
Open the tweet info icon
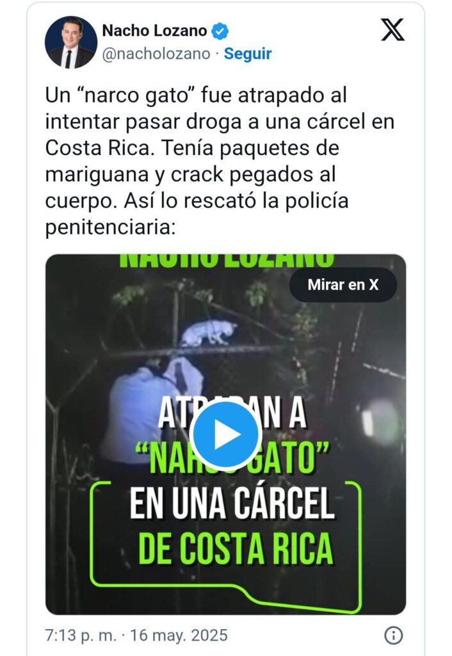coord(394,635)
